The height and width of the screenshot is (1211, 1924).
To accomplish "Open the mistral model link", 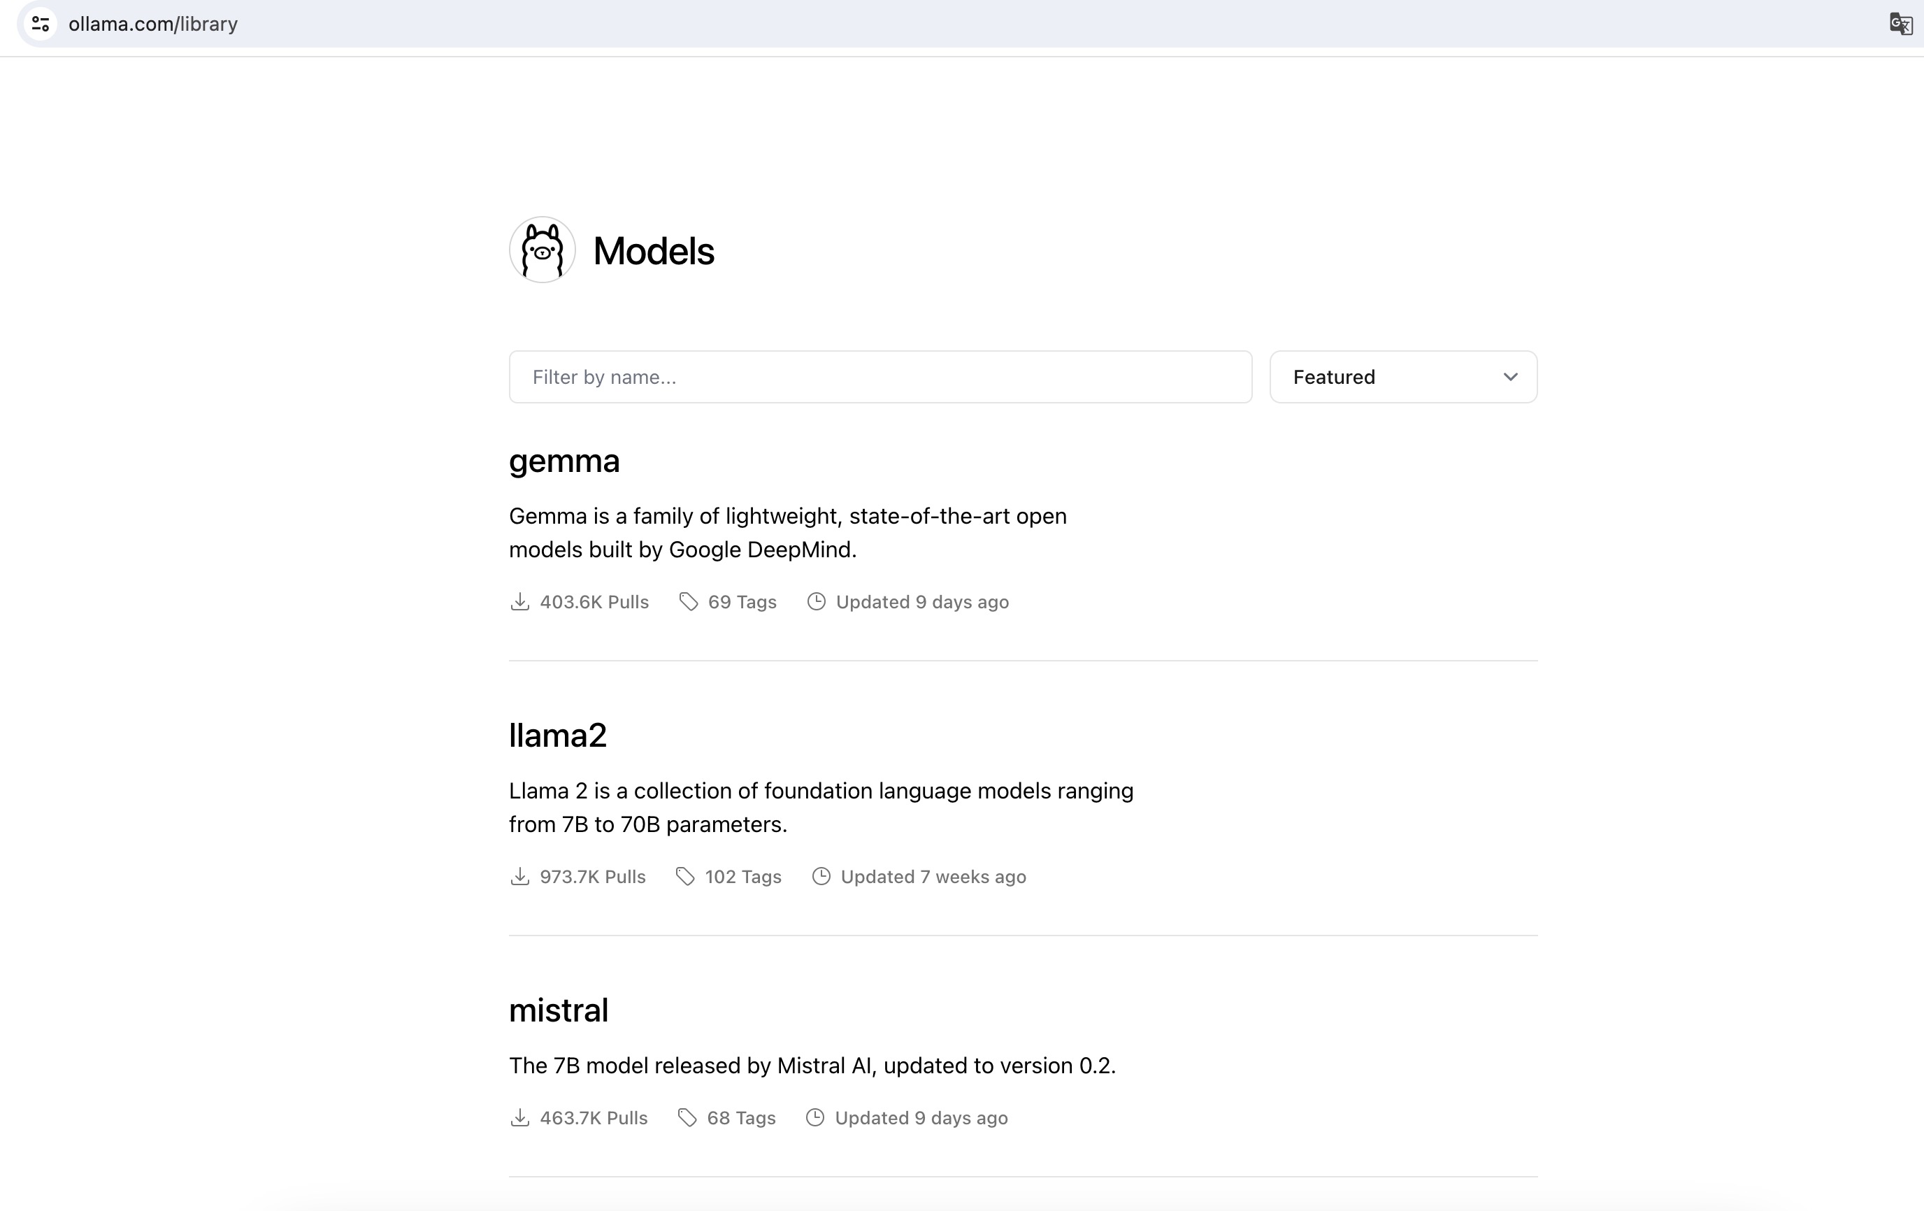I will pos(559,1010).
